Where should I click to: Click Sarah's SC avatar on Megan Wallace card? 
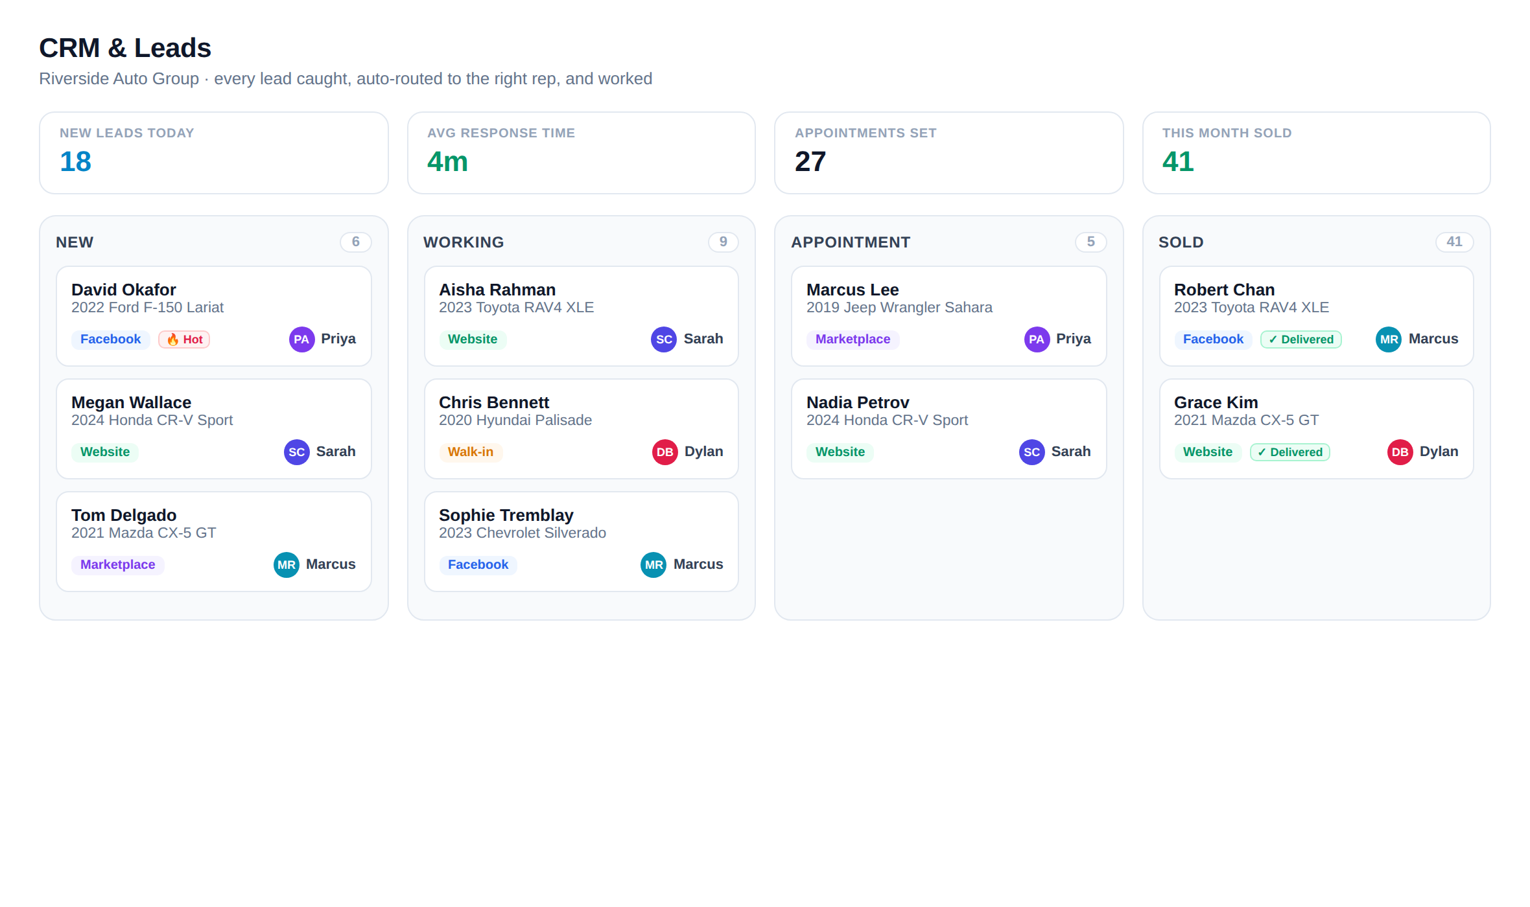pos(296,452)
